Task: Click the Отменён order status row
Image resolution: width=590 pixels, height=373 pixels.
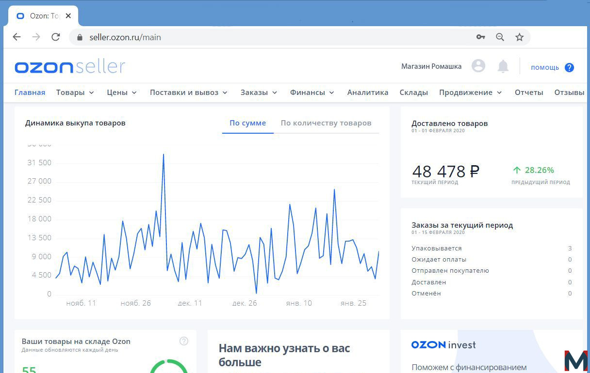Action: [492, 293]
